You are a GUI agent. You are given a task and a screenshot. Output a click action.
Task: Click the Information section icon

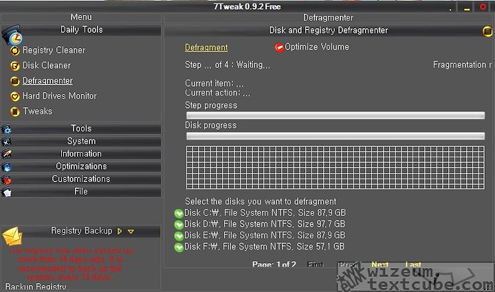point(6,154)
